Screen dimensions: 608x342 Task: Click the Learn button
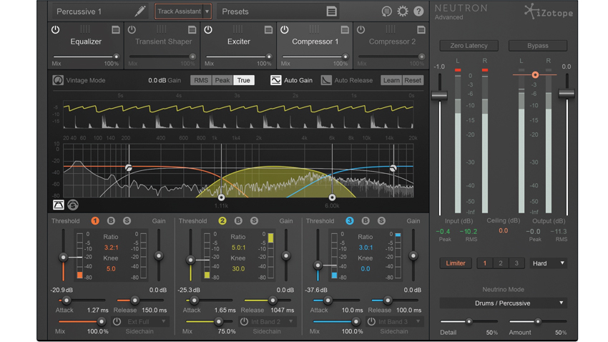point(391,80)
